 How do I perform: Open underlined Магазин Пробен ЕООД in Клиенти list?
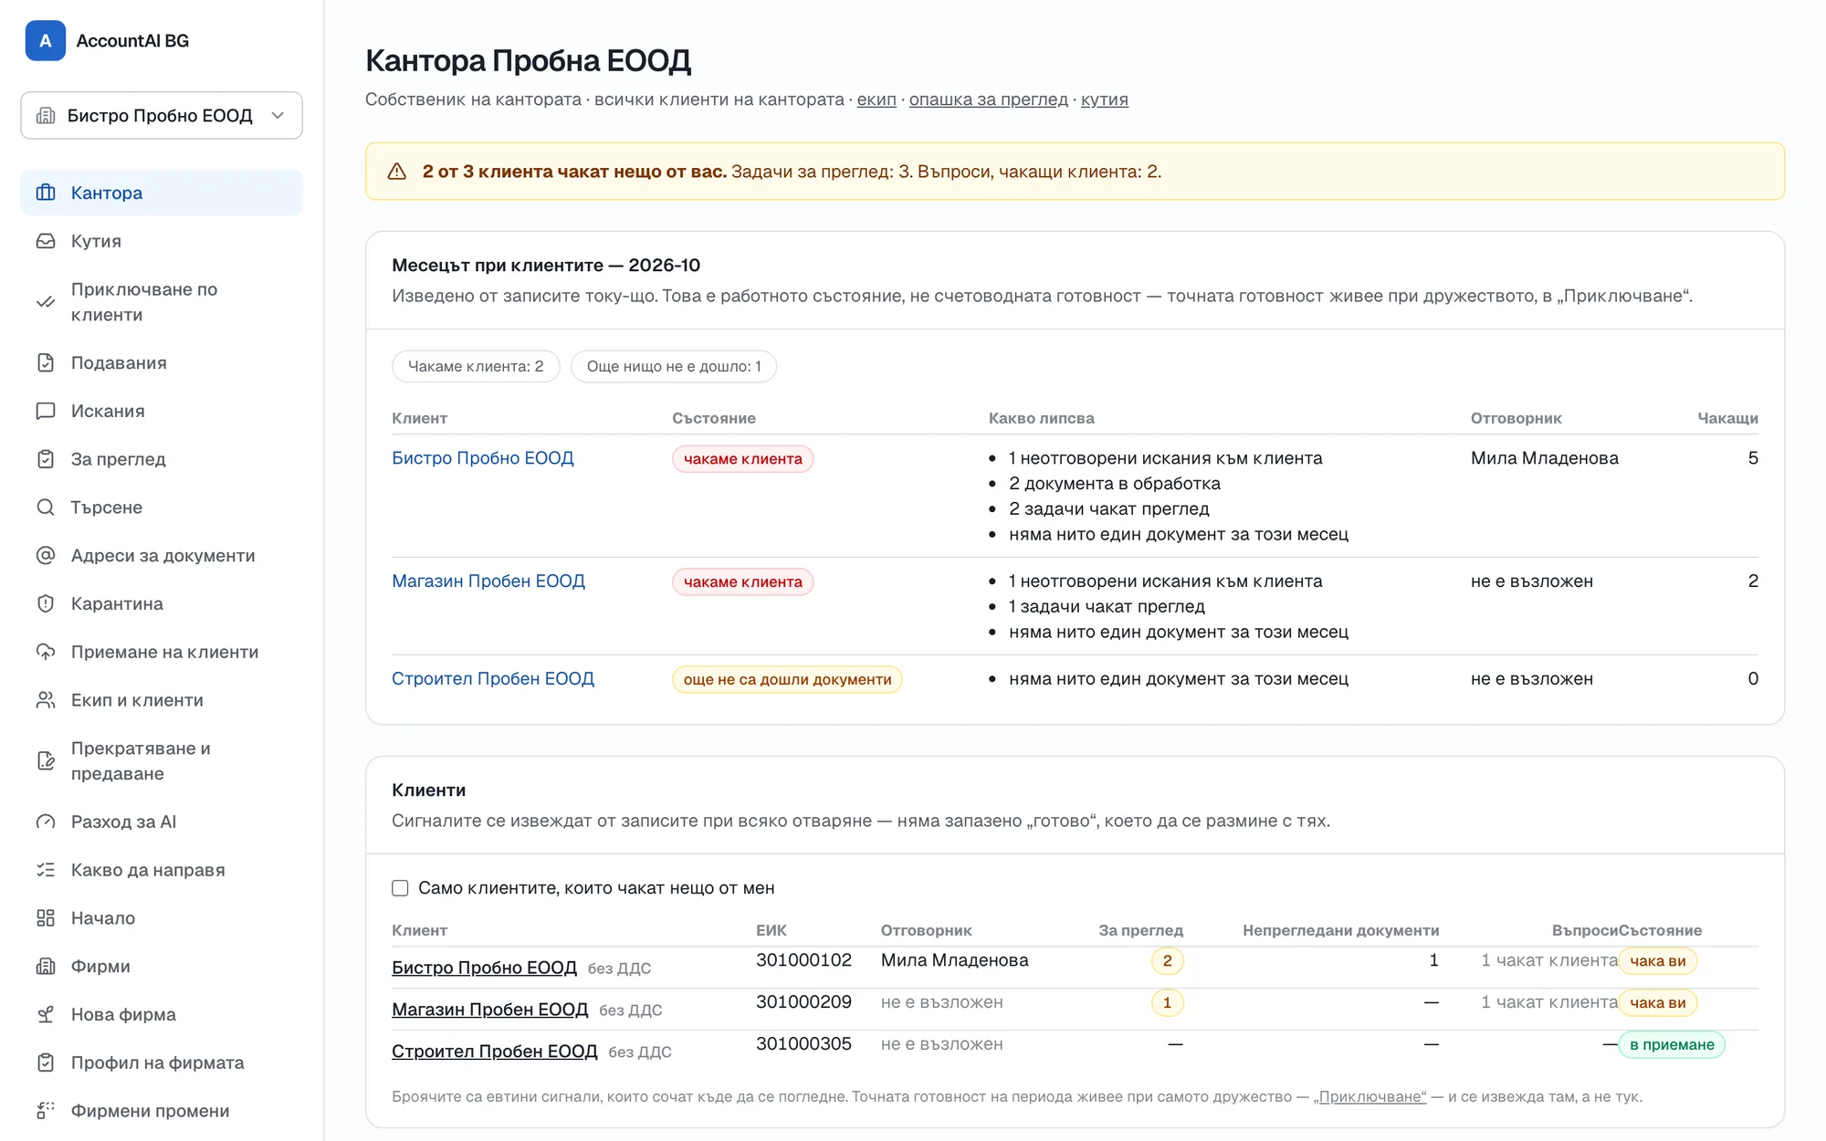point(489,1010)
